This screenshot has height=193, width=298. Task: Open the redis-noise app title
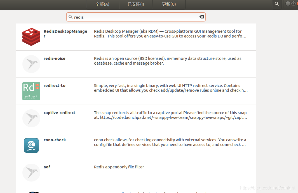pos(55,58)
